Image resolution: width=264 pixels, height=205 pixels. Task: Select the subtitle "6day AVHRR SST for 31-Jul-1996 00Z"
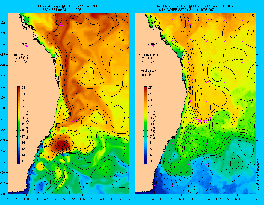(187, 10)
